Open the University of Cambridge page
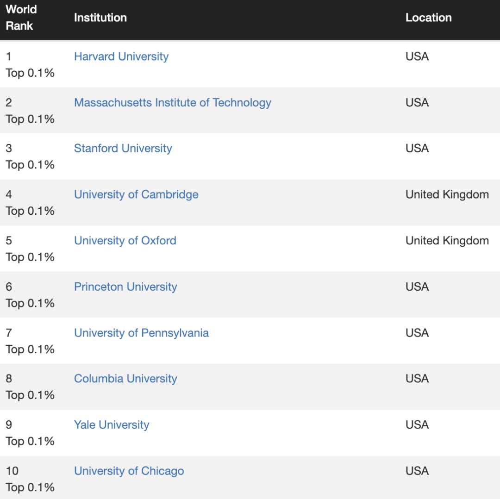Screen dimensions: 500x499 pos(136,194)
